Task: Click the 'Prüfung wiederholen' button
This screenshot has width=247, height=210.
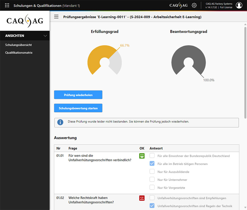Action: (78, 95)
